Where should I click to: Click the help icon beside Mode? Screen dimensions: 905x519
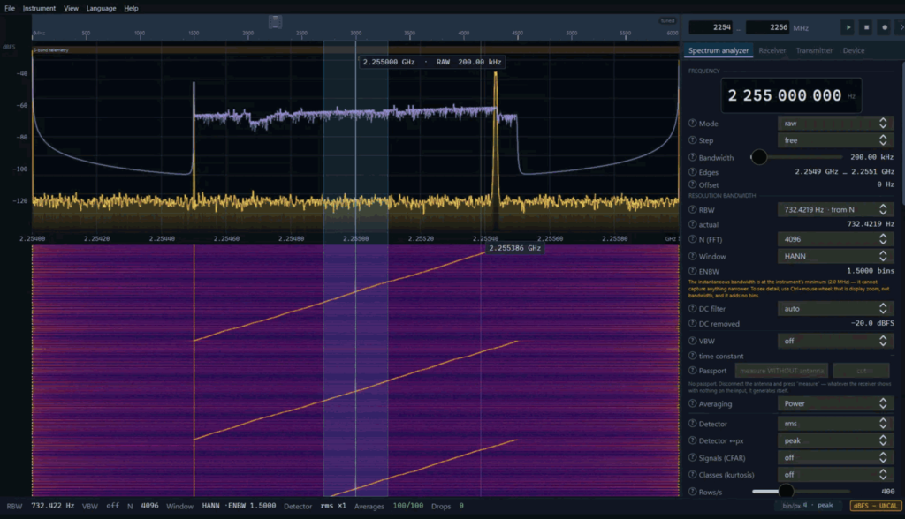[x=692, y=124]
